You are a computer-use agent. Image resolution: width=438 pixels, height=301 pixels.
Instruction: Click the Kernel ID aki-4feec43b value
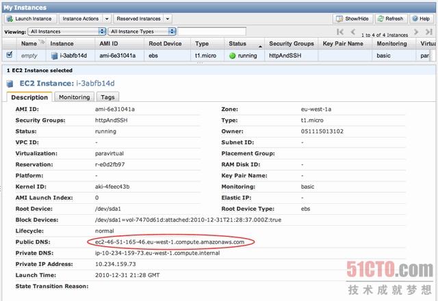(112, 187)
